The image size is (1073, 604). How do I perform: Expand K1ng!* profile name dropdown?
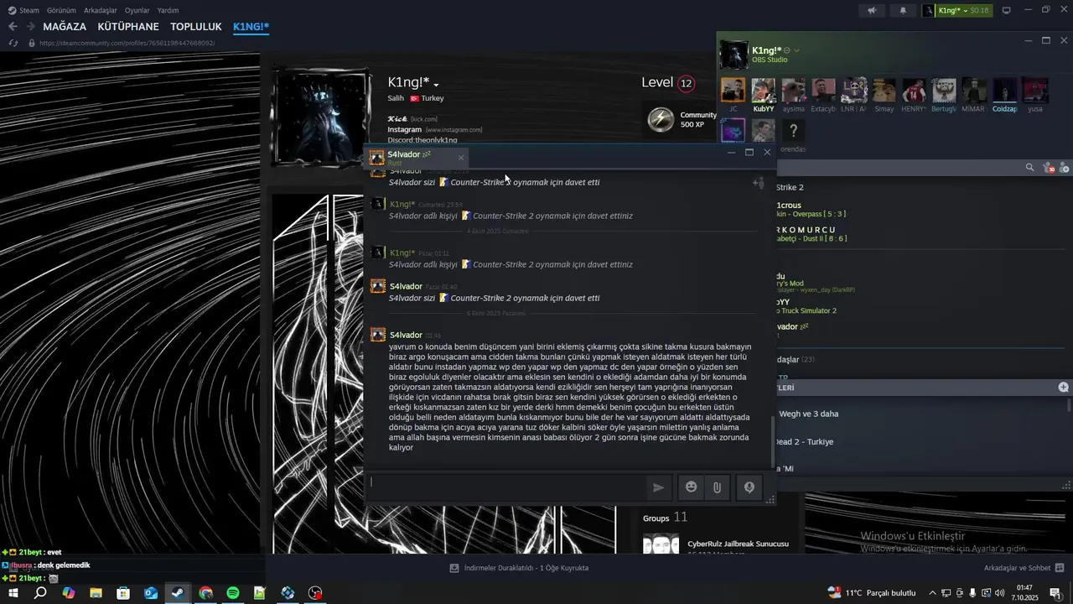436,84
